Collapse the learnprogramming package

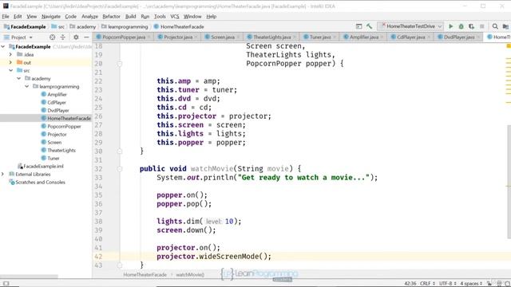tap(26, 87)
